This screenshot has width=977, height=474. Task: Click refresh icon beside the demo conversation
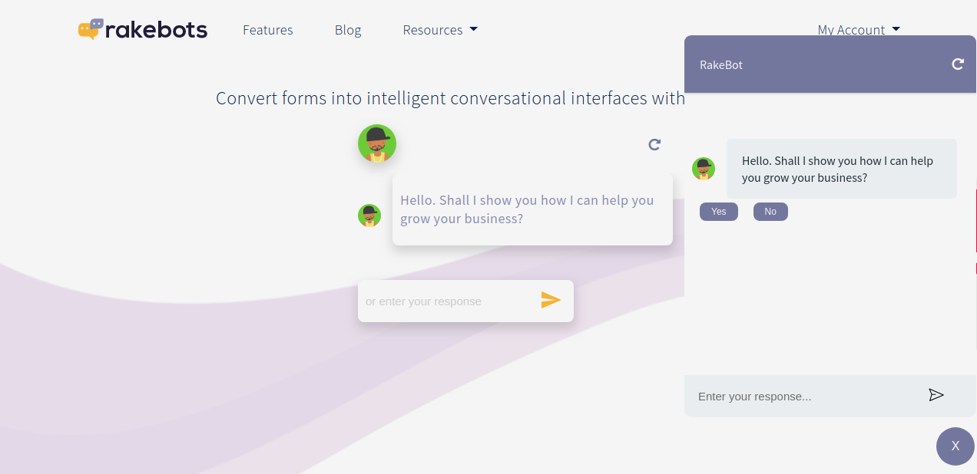click(x=654, y=144)
